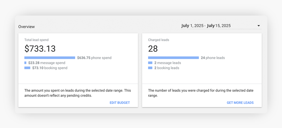
Task: Click the $23.28 message spend label
Action: 47,63
